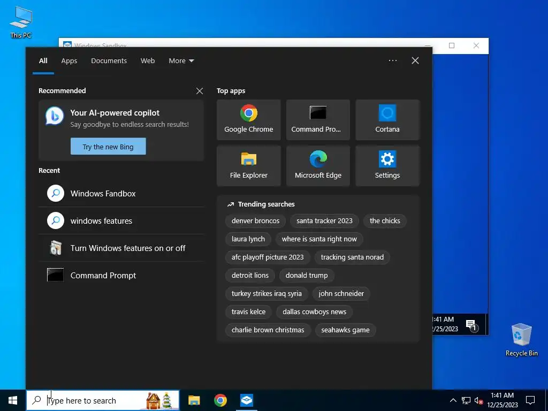The height and width of the screenshot is (411, 548).
Task: Maximize the Windows Sandbox window
Action: pos(452,45)
